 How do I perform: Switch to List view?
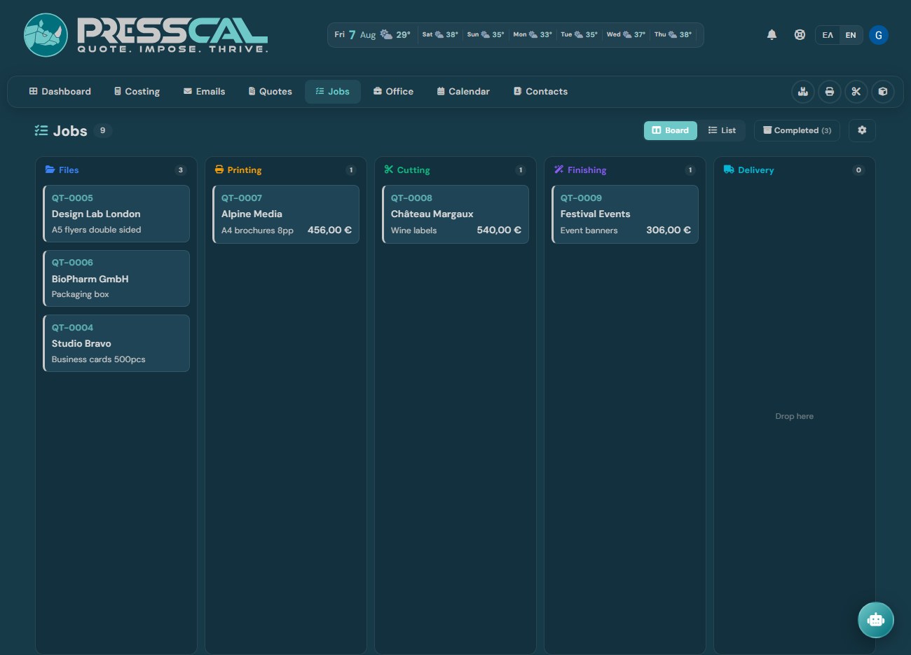pos(722,130)
